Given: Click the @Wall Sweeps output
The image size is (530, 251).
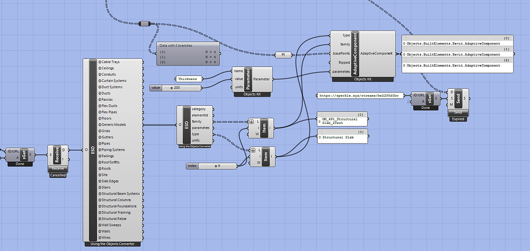Looking at the screenshot, I should click(110, 225).
